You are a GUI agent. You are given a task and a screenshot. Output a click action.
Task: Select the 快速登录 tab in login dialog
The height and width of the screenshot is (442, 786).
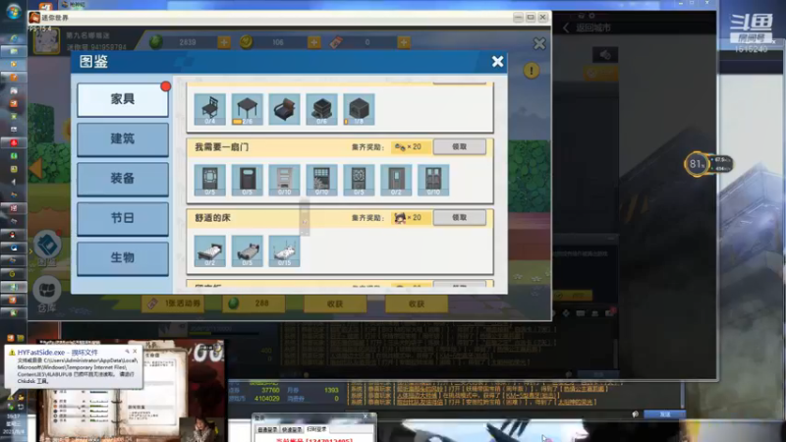tap(291, 429)
